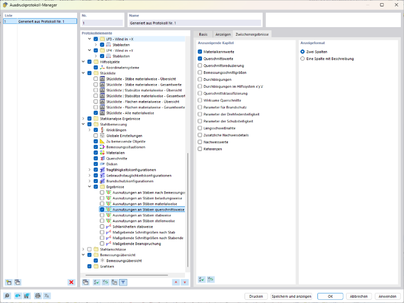Collapse the Ergebnisse folder
The width and height of the screenshot is (404, 303).
click(89, 187)
